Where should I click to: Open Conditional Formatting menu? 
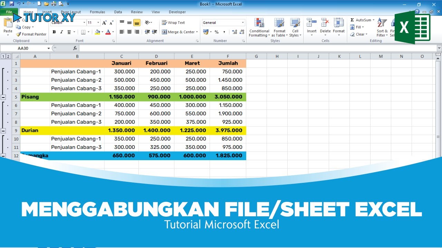pyautogui.click(x=259, y=28)
